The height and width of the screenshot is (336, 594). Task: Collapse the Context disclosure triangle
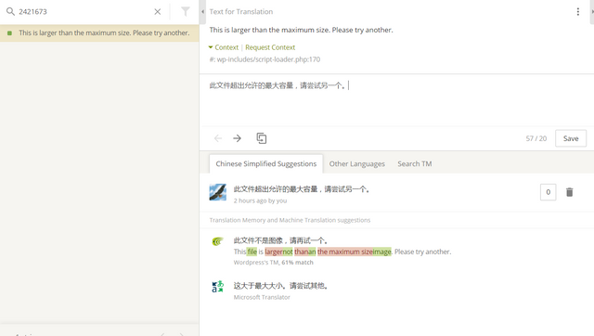211,47
